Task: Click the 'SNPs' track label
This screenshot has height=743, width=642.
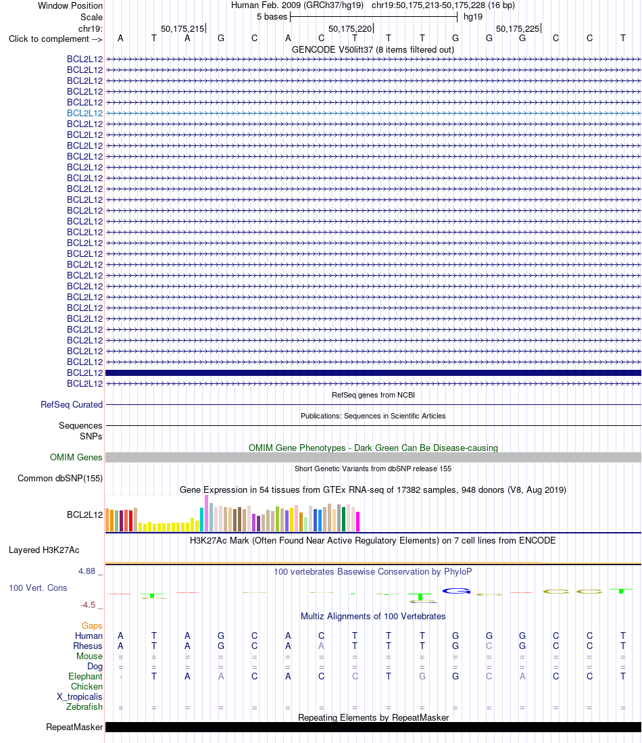Action: (x=91, y=437)
